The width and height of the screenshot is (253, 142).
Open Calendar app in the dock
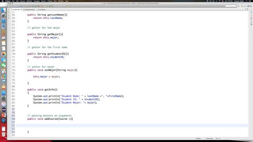coord(4,38)
